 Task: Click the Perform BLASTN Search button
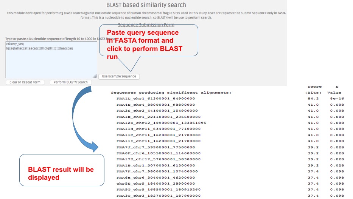tap(70, 82)
